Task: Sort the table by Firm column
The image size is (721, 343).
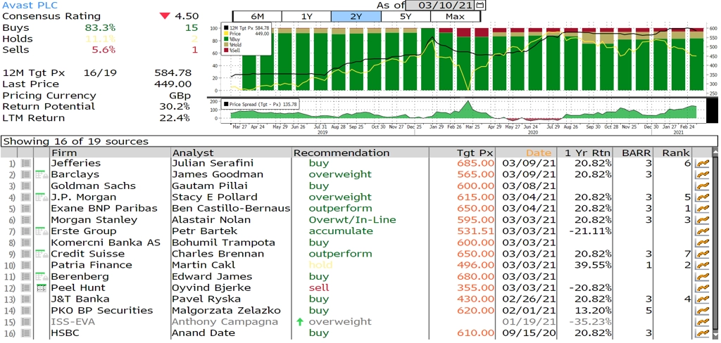Action: point(110,153)
